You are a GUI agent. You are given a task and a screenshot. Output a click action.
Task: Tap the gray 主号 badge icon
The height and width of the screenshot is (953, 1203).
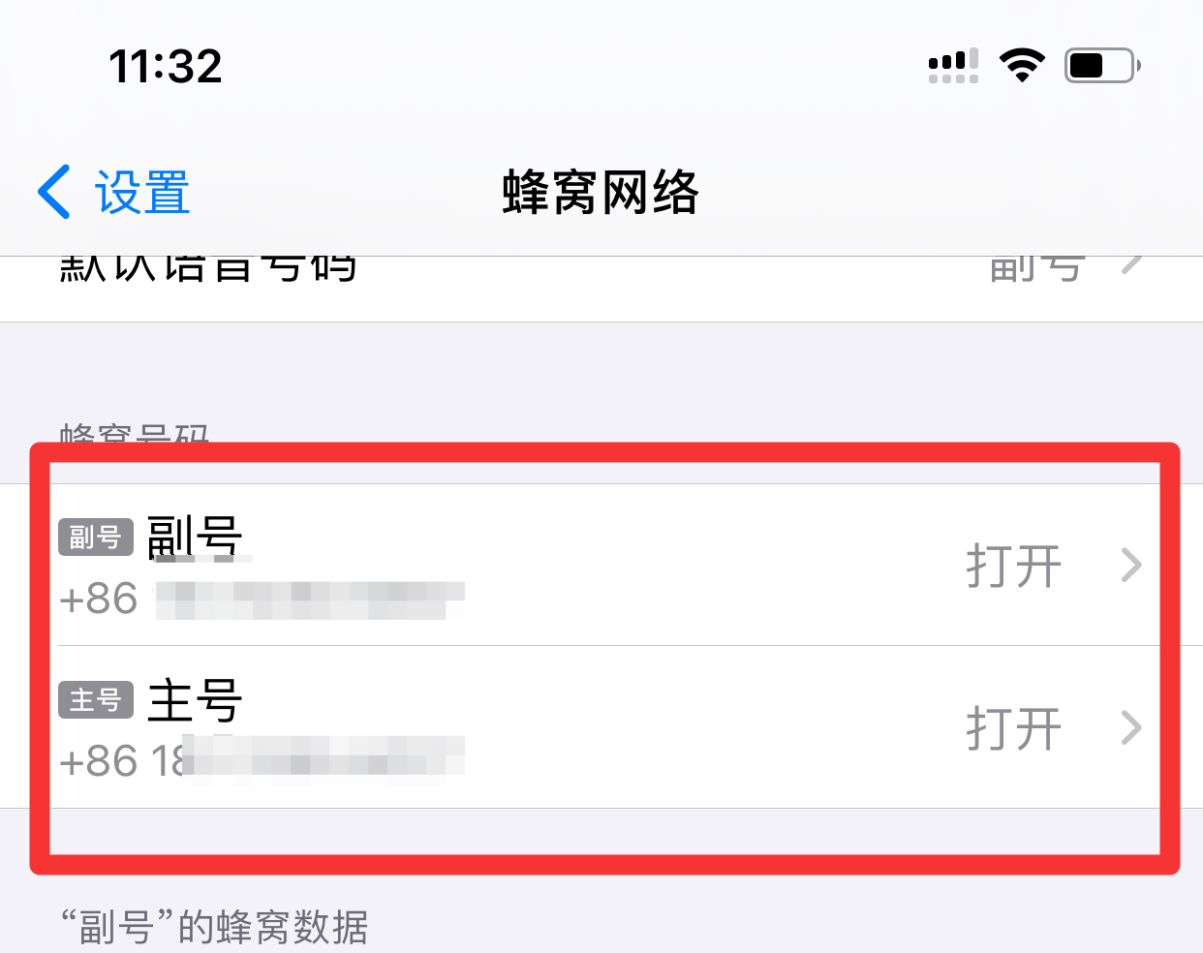[x=96, y=699]
